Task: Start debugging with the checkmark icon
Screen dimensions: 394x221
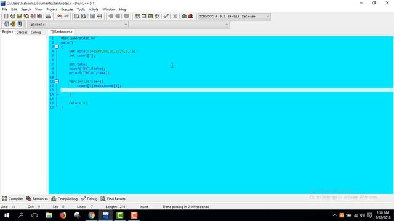Action: click(x=166, y=17)
